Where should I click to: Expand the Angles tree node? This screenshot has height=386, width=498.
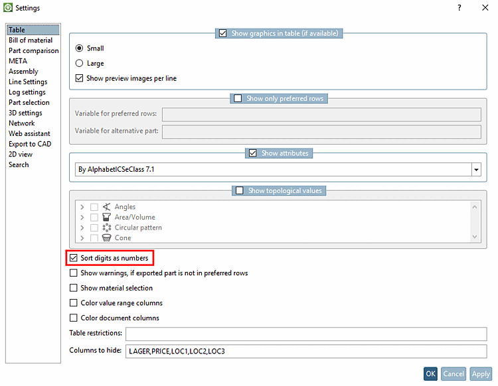82,207
